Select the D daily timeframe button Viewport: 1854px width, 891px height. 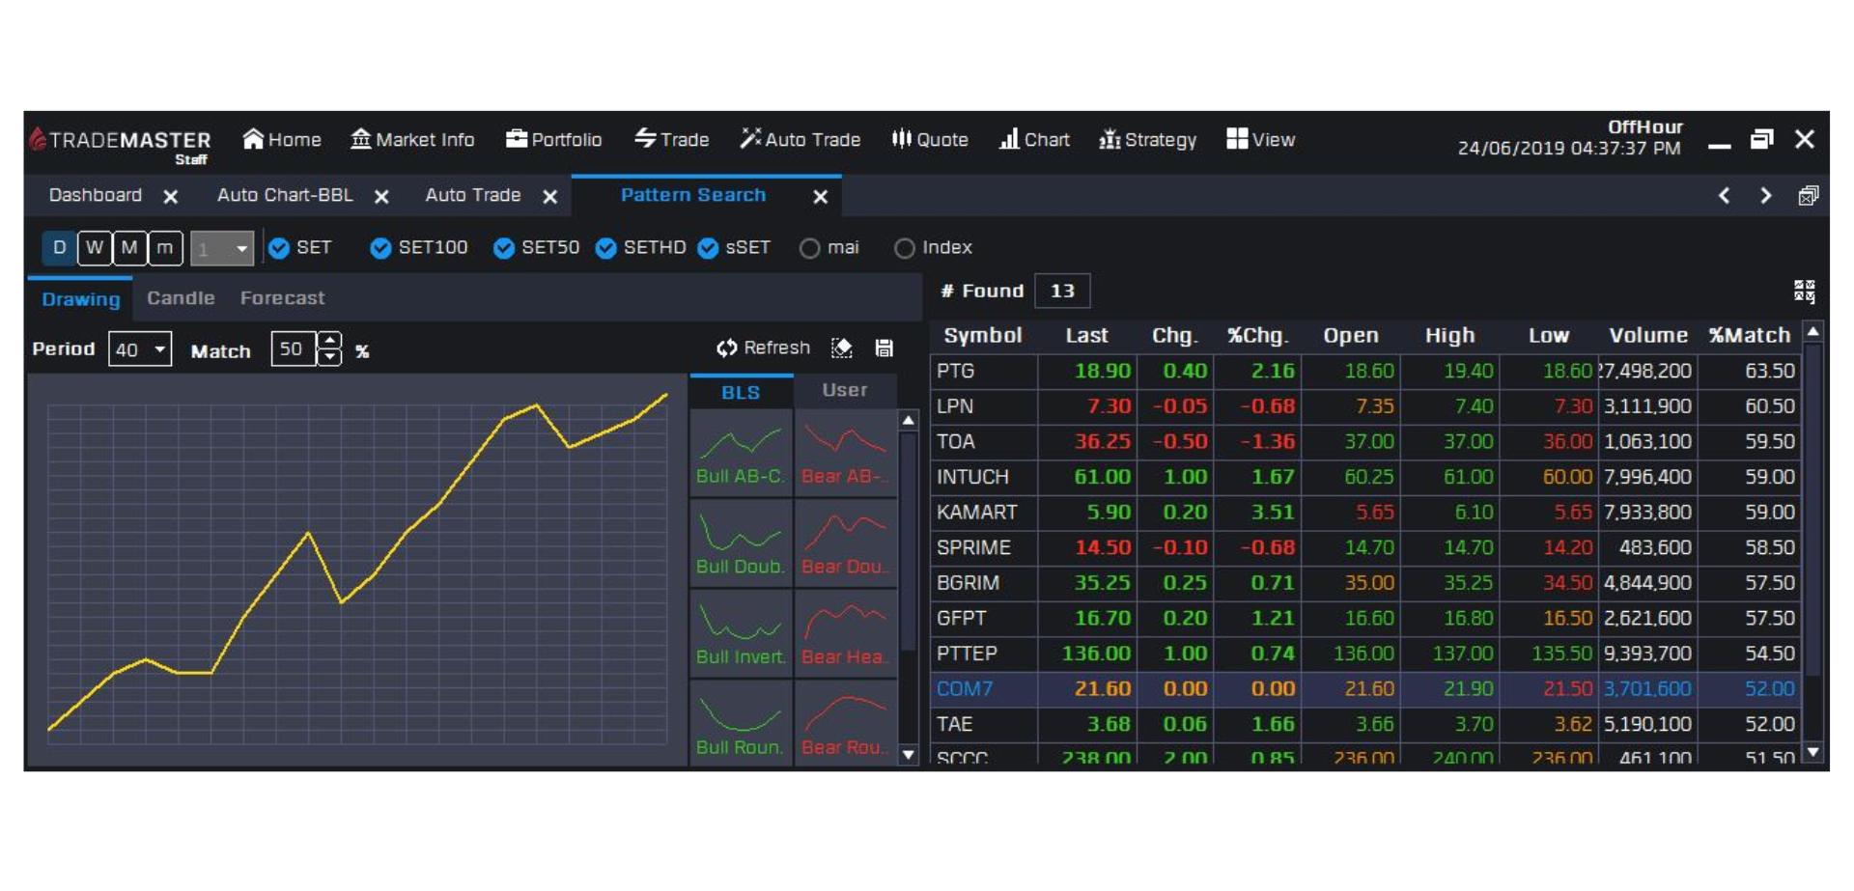click(59, 248)
